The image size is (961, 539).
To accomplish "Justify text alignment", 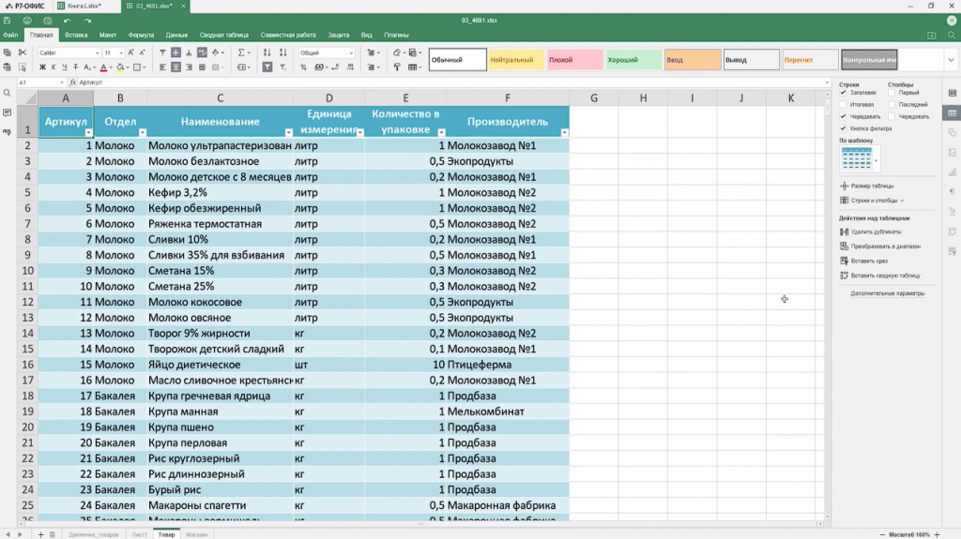I will [x=202, y=67].
